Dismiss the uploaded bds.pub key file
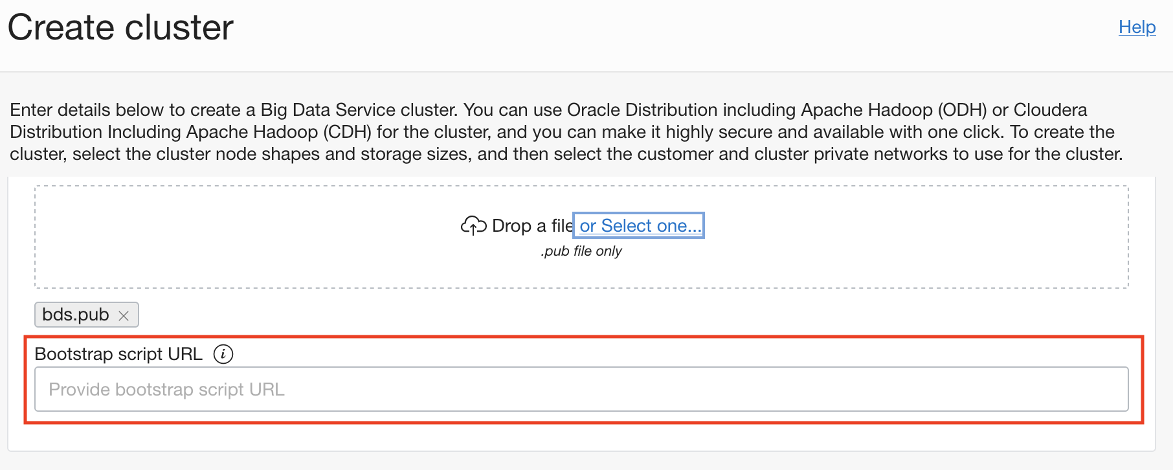1173x470 pixels. [125, 315]
